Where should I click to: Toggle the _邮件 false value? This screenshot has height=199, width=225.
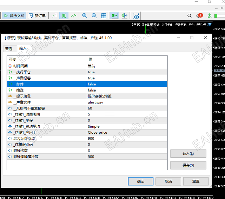(127, 84)
